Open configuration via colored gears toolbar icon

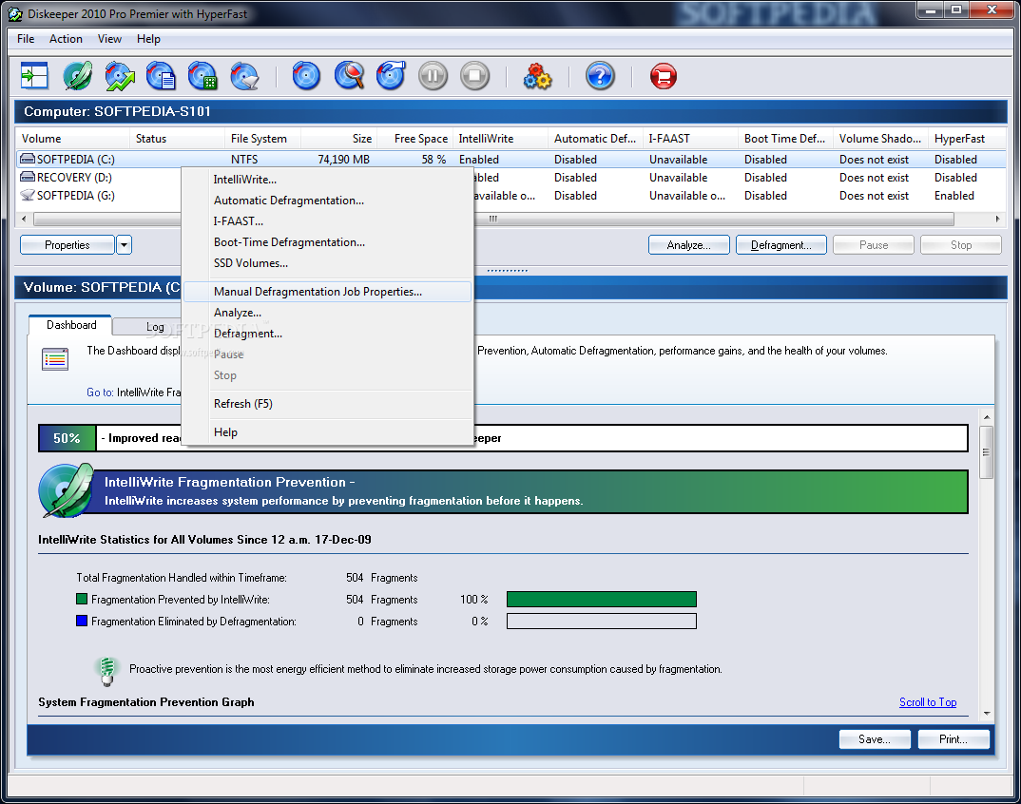click(x=538, y=76)
